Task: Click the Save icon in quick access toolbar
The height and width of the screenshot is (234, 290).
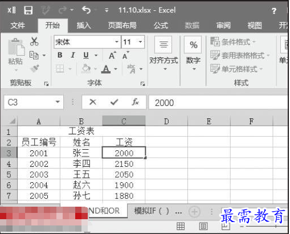Action: [28, 10]
